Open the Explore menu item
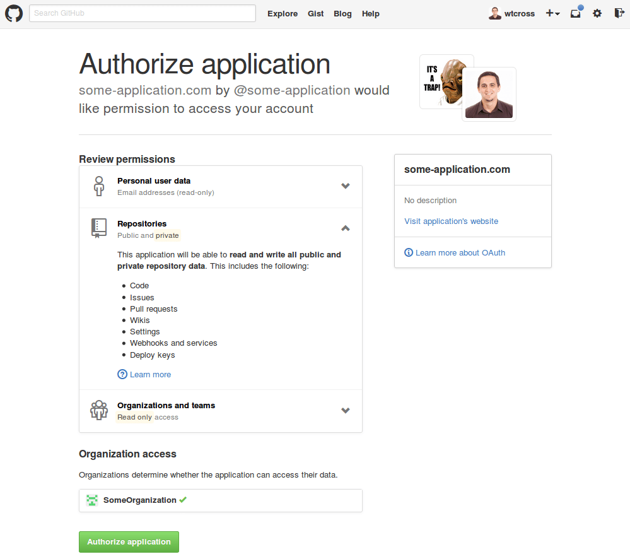Image resolution: width=630 pixels, height=559 pixels. click(283, 14)
